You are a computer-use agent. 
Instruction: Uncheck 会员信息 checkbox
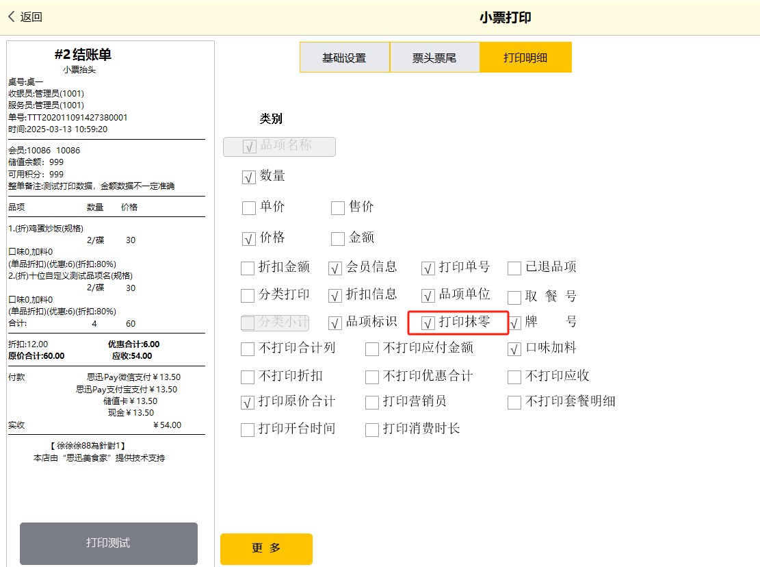coord(335,268)
